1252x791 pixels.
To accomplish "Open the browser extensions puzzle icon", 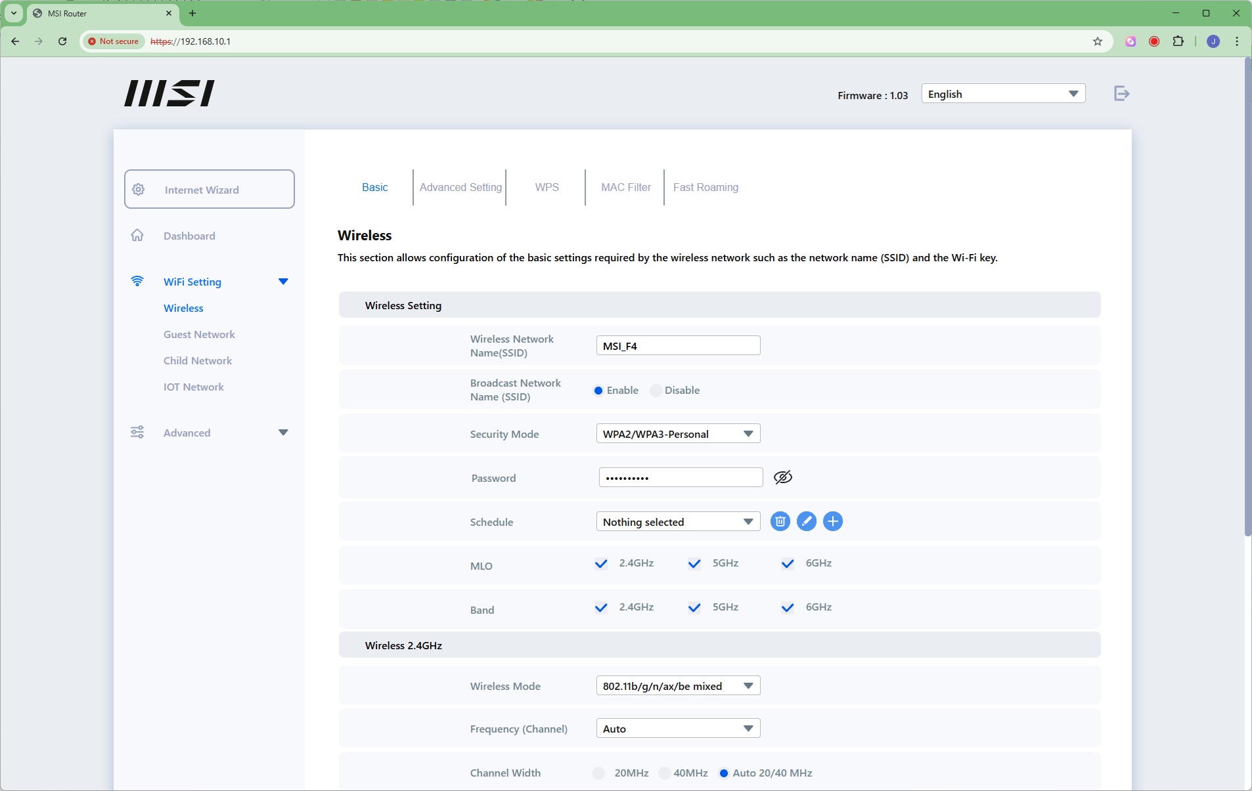I will point(1178,41).
